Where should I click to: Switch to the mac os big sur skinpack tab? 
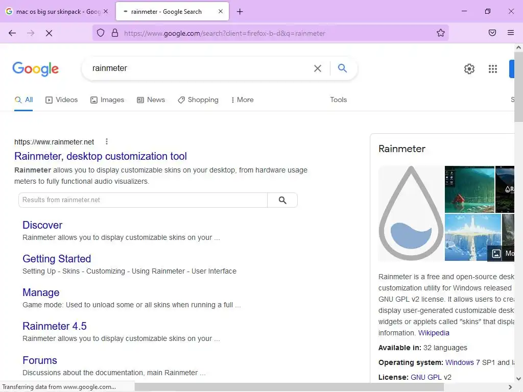57,11
